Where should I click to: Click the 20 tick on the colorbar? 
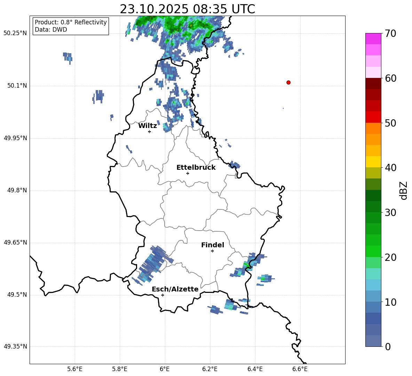pos(390,257)
